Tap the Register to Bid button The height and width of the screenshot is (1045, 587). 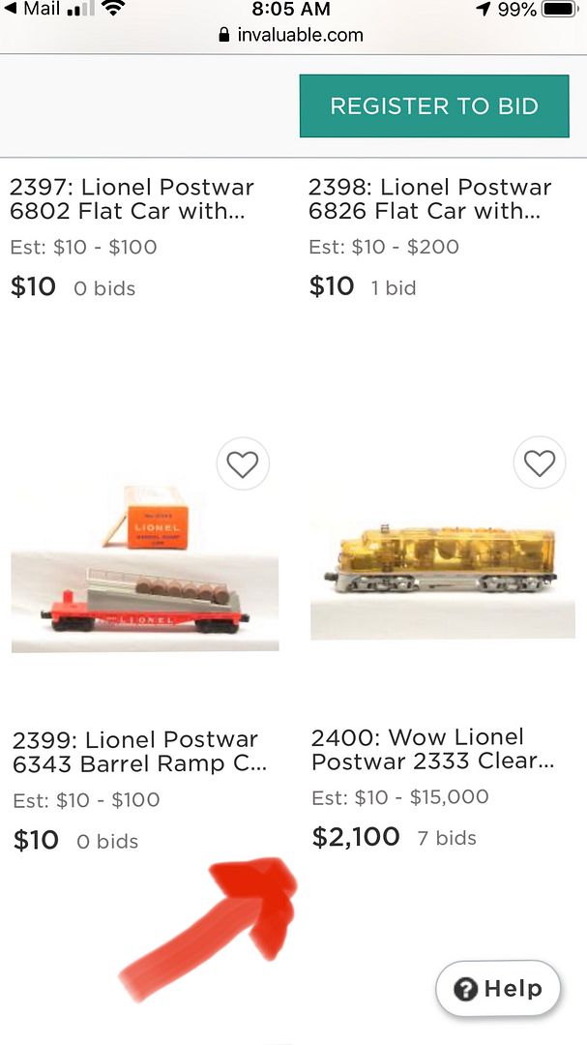pyautogui.click(x=434, y=106)
